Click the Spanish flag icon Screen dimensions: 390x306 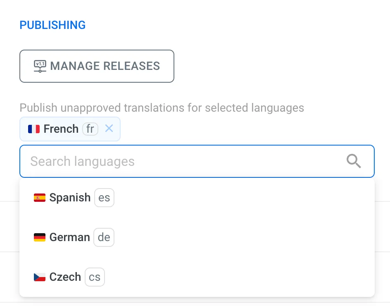click(40, 198)
